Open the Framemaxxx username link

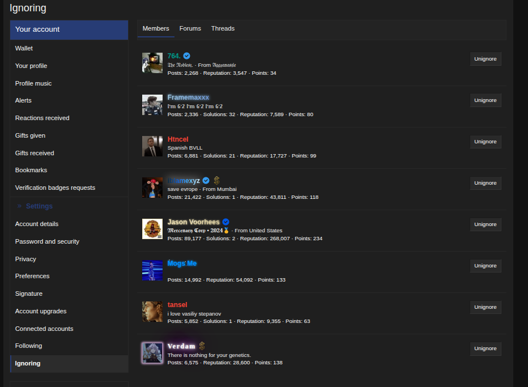(x=188, y=97)
